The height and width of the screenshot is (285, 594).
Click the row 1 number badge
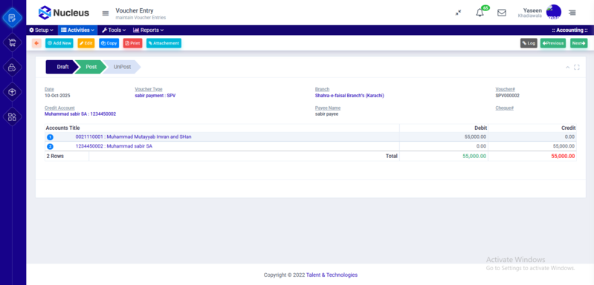(50, 137)
